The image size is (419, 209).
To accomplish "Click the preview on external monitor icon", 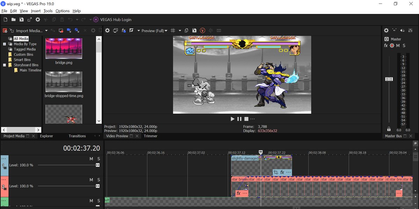I will 116,31.
